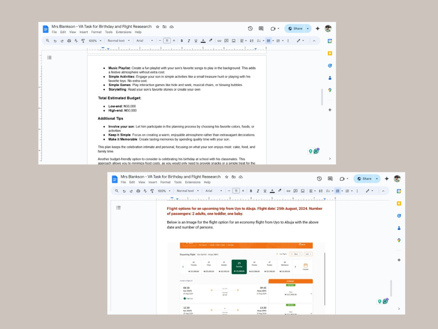Click Print icon in top window toolbar
The width and height of the screenshot is (438, 329).
tap(69, 41)
